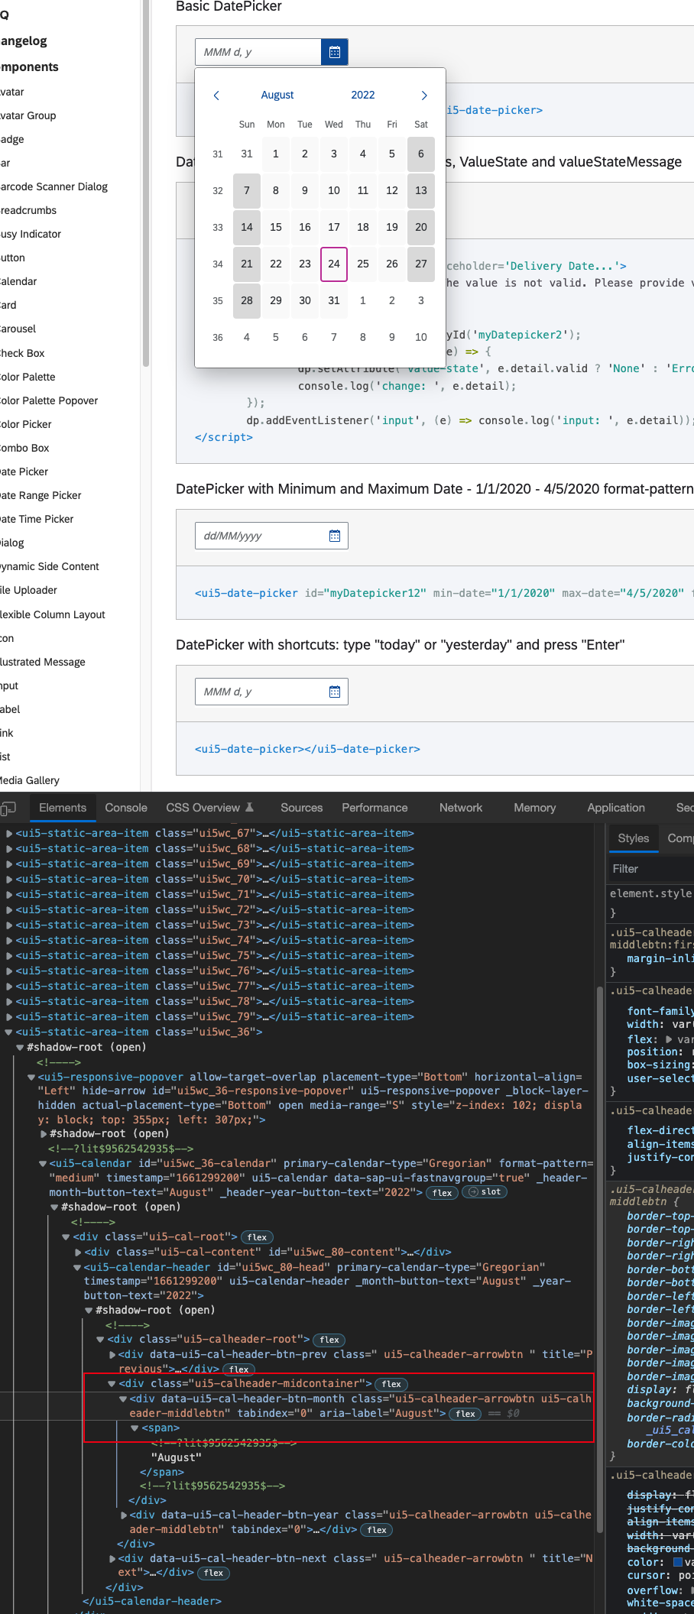Click CSS Overview experiment flask icon
The width and height of the screenshot is (694, 1614).
coord(249,807)
